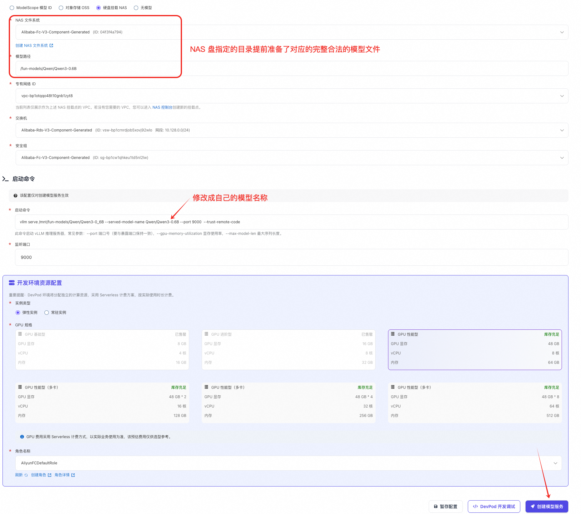Open the NAS 文件系统 dropdown
This screenshot has height=514, width=581.
292,32
